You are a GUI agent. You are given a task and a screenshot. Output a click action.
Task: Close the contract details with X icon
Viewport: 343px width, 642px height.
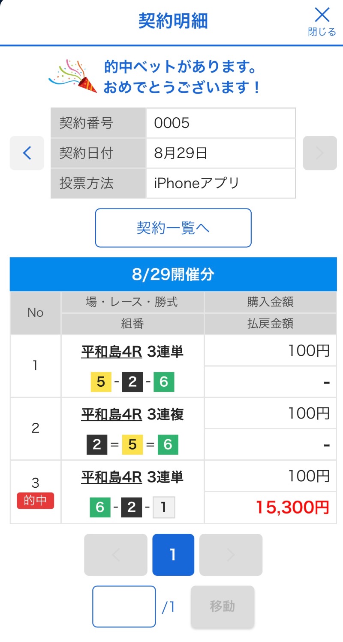click(322, 20)
